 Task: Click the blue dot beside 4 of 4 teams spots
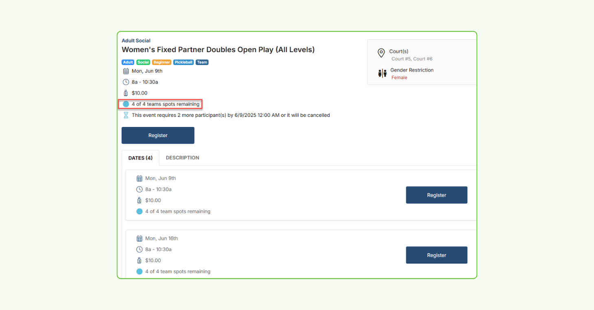(x=126, y=104)
